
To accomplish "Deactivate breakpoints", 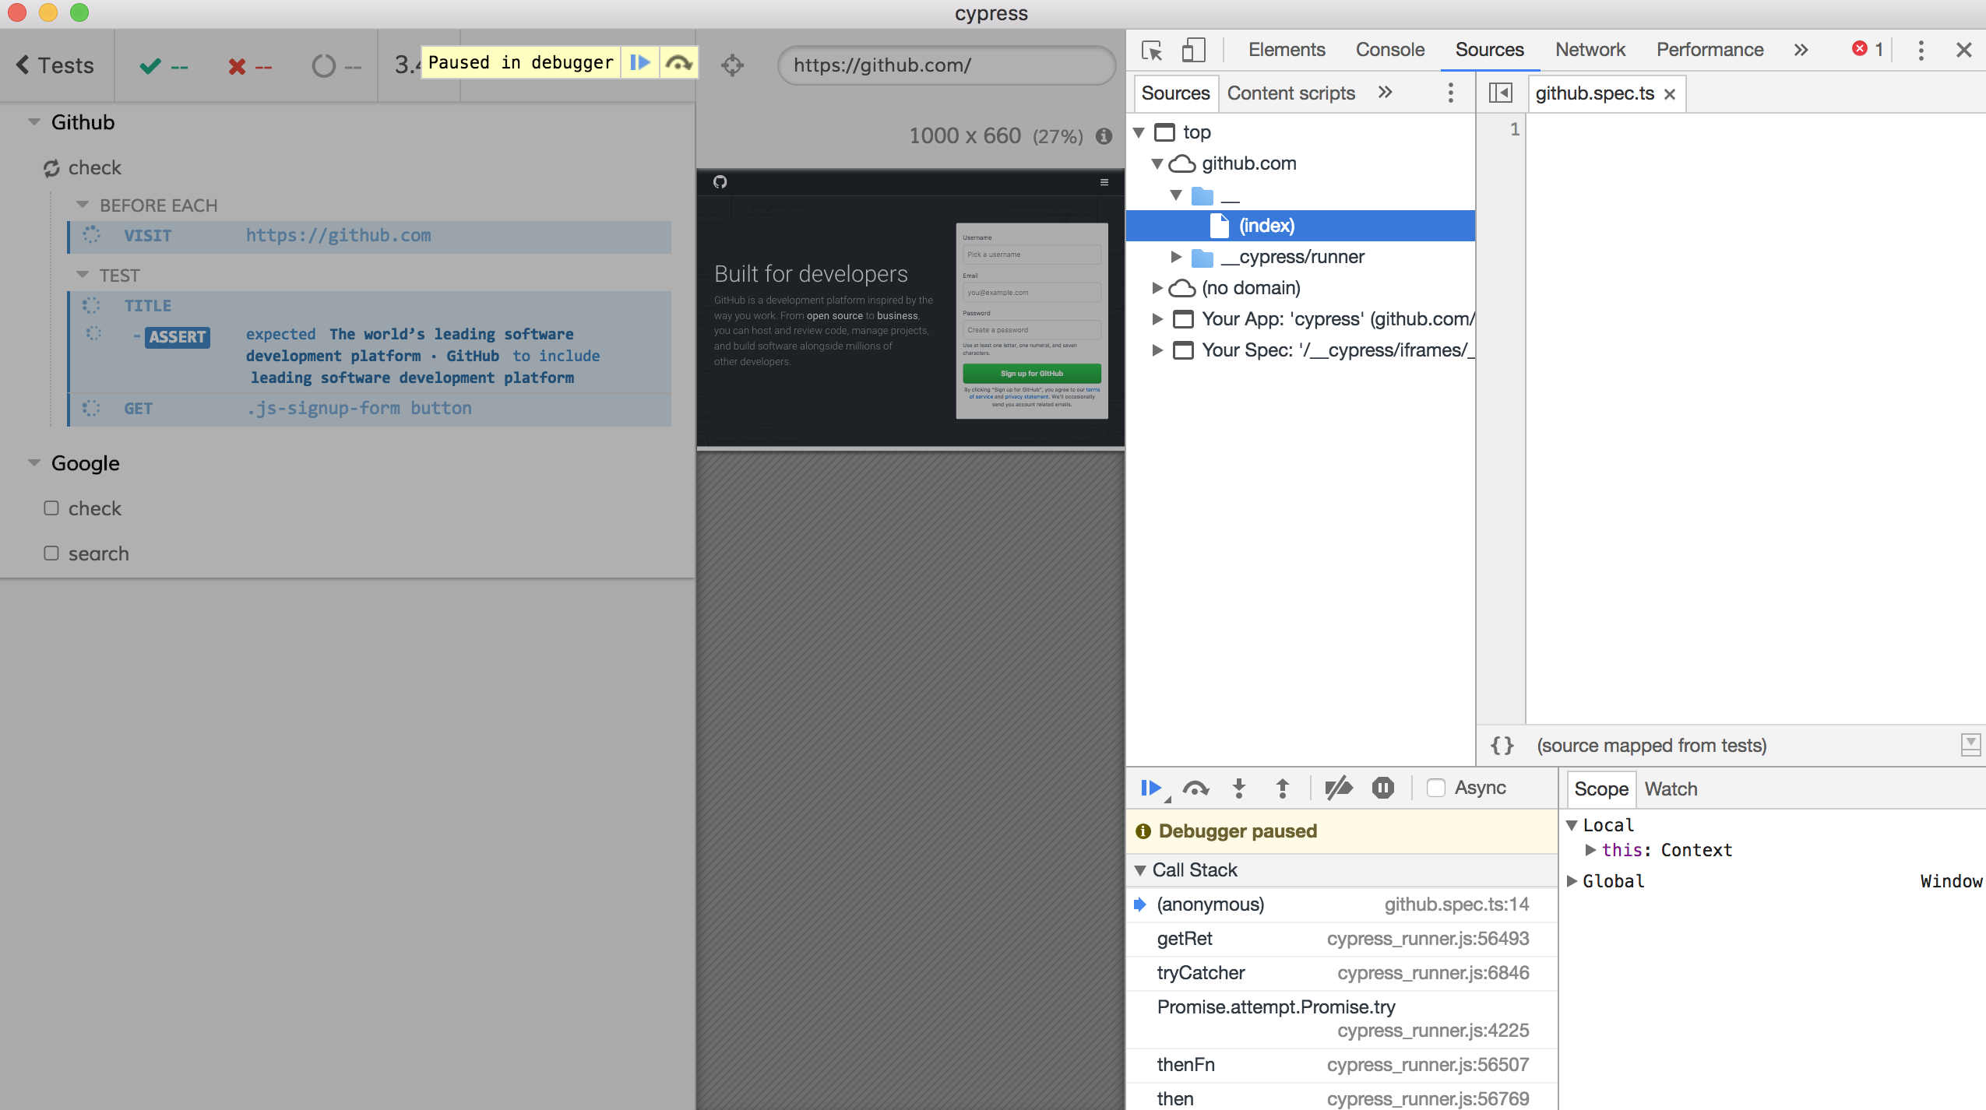I will 1339,789.
